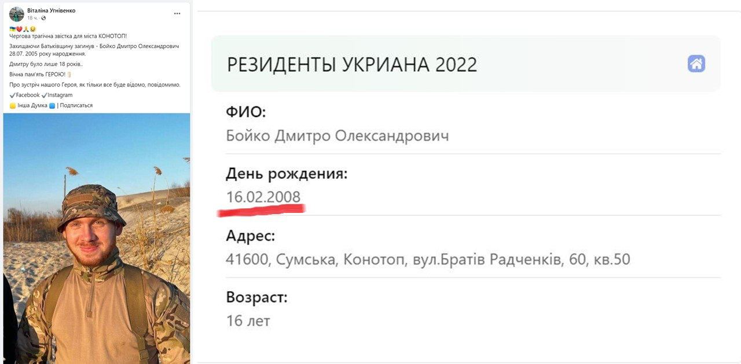Click the author name Віталіна Угнівенко
741x364 pixels.
pyautogui.click(x=52, y=10)
